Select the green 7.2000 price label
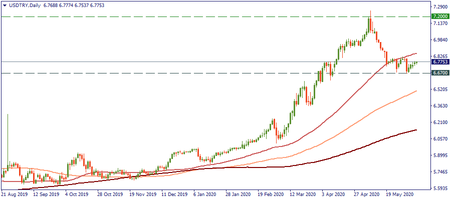 [x=439, y=16]
